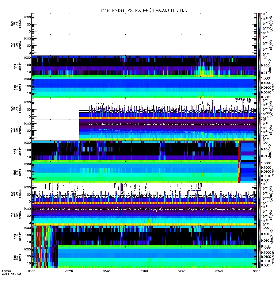Viewport: 274px width, 292px height.
Task: Click the red spike in thd fbk edc12 panel
Action: (x=239, y=151)
